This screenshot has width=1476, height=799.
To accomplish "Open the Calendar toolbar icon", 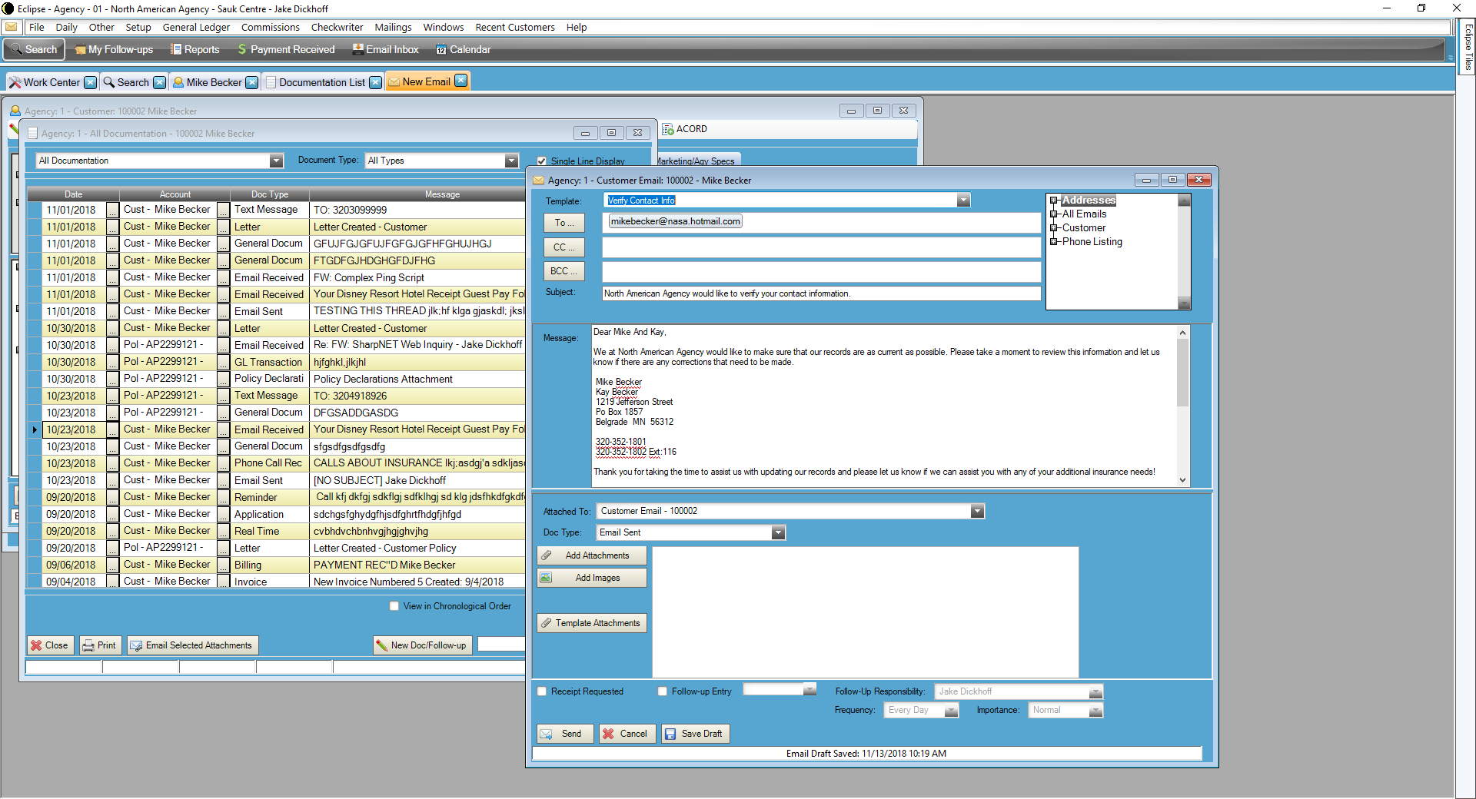I will tap(463, 49).
